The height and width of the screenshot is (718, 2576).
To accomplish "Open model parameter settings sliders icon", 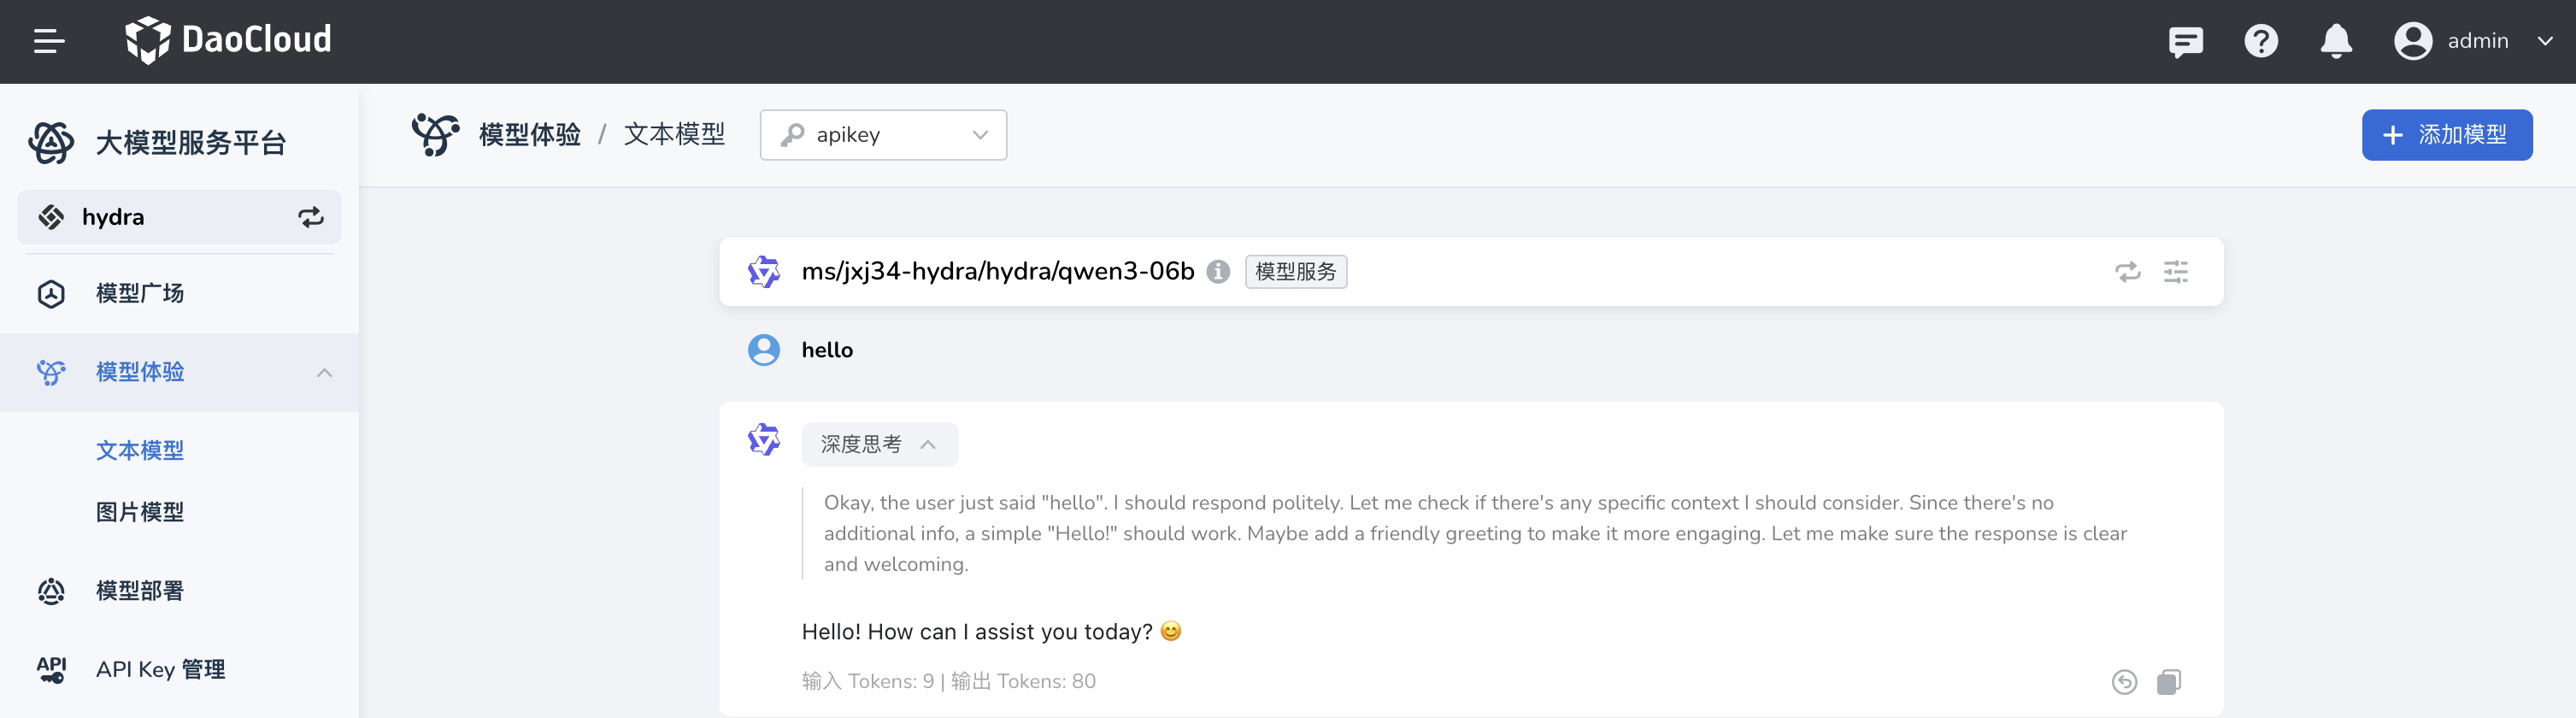I will coord(2175,272).
